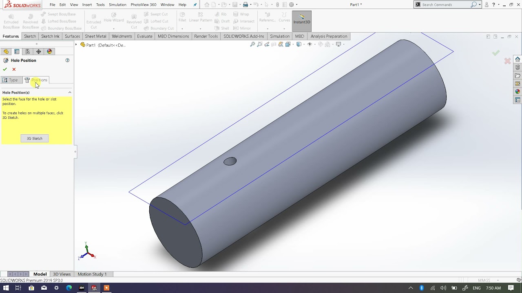The width and height of the screenshot is (522, 293).
Task: Open Microsoft Edge from the taskbar
Action: [69, 288]
